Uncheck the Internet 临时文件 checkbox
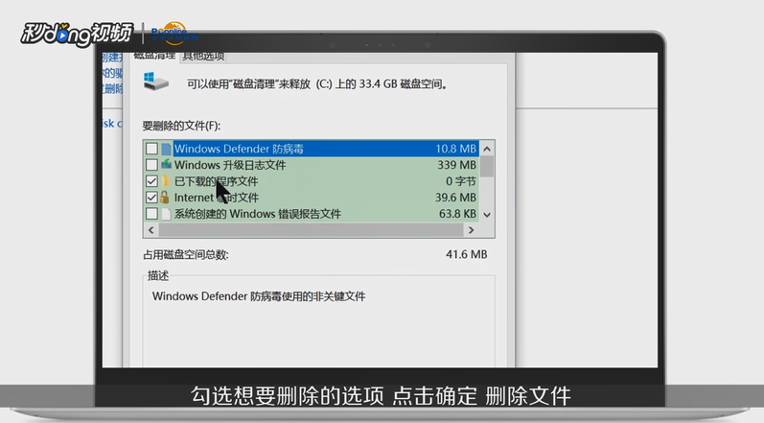The image size is (764, 423). tap(151, 198)
